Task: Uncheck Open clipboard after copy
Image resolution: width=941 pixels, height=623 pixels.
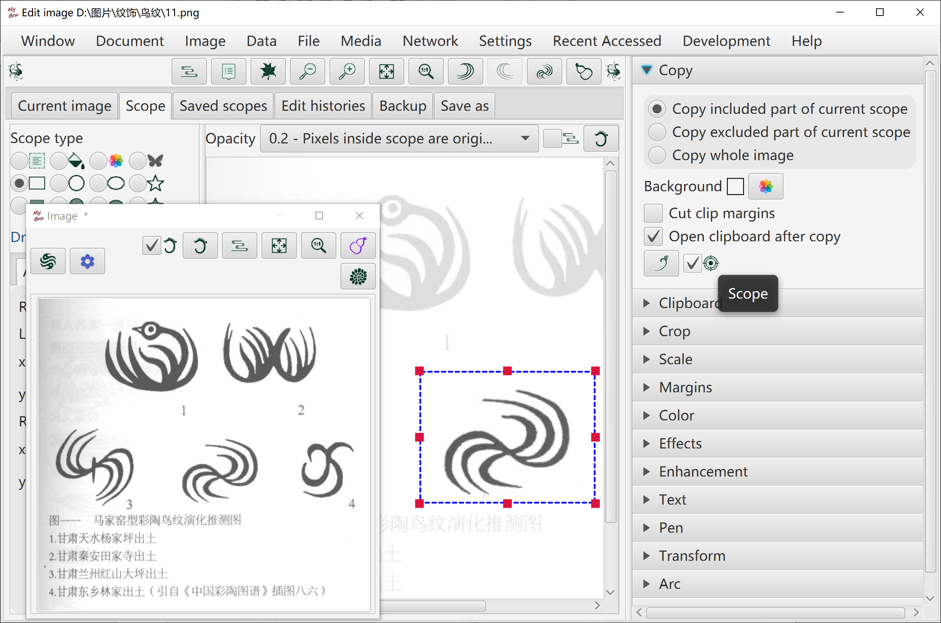Action: pyautogui.click(x=653, y=236)
